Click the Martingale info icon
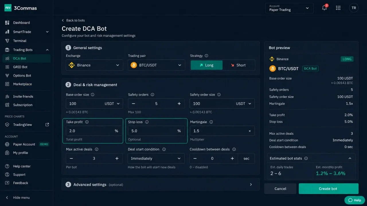 point(211,122)
